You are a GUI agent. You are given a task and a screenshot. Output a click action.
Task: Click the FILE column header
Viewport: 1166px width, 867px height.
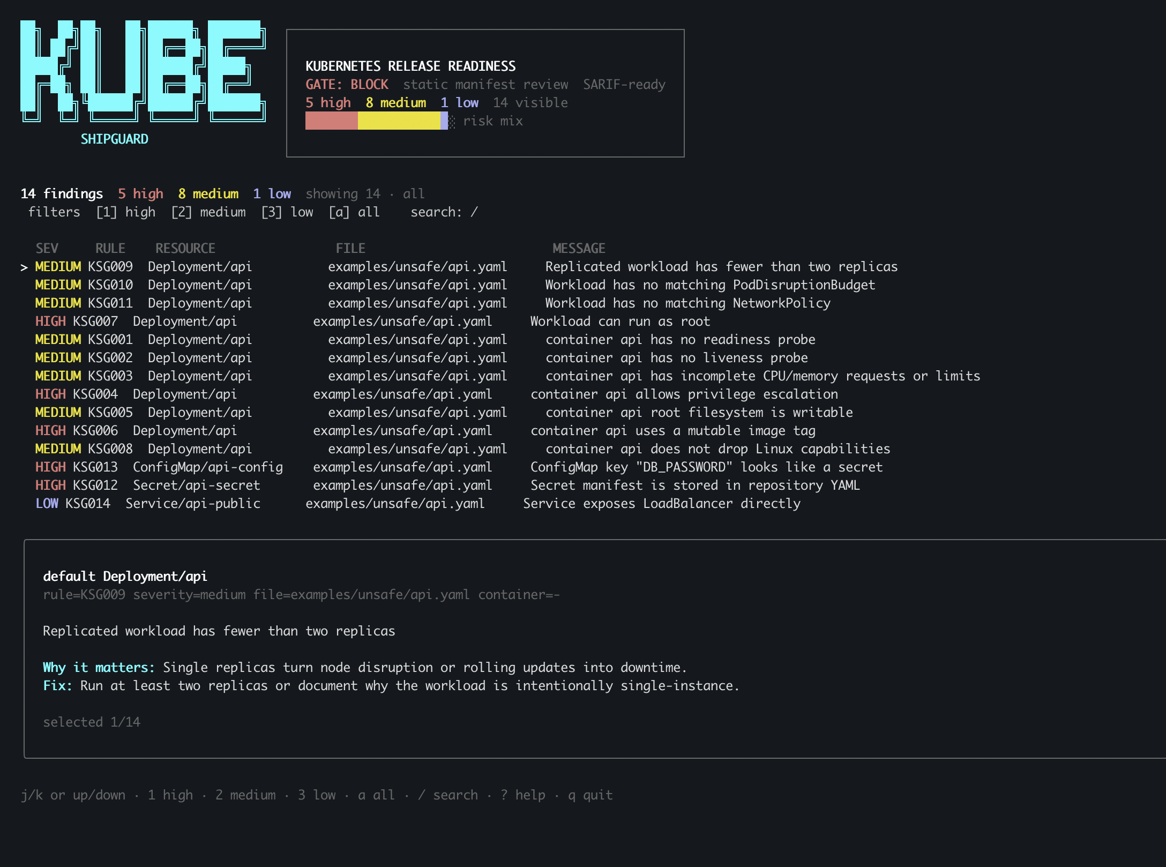click(350, 249)
